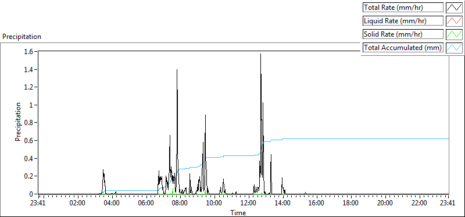This screenshot has width=465, height=217.
Task: Click the 08:00 time axis label
Action: tap(181, 204)
